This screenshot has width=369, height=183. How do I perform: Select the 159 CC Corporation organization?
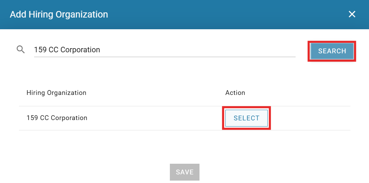pyautogui.click(x=246, y=118)
